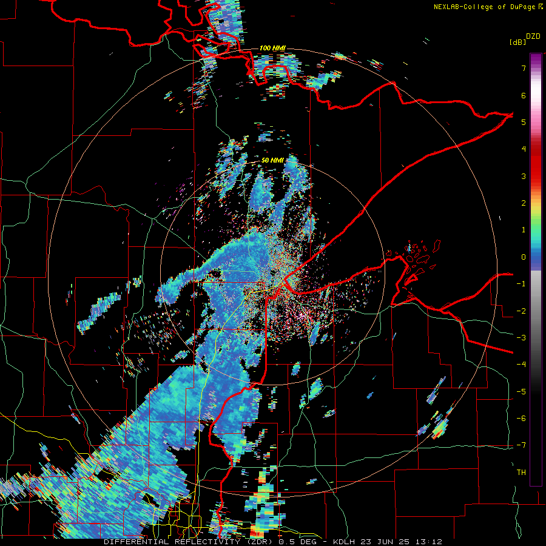
Task: Click the -6 dB tick on the legend
Action: (x=521, y=419)
